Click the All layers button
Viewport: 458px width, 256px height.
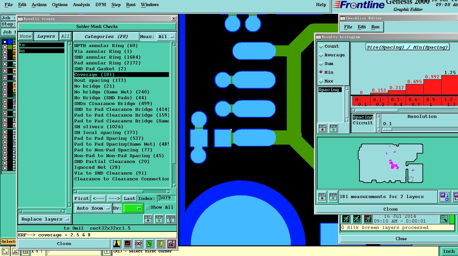pyautogui.click(x=65, y=36)
